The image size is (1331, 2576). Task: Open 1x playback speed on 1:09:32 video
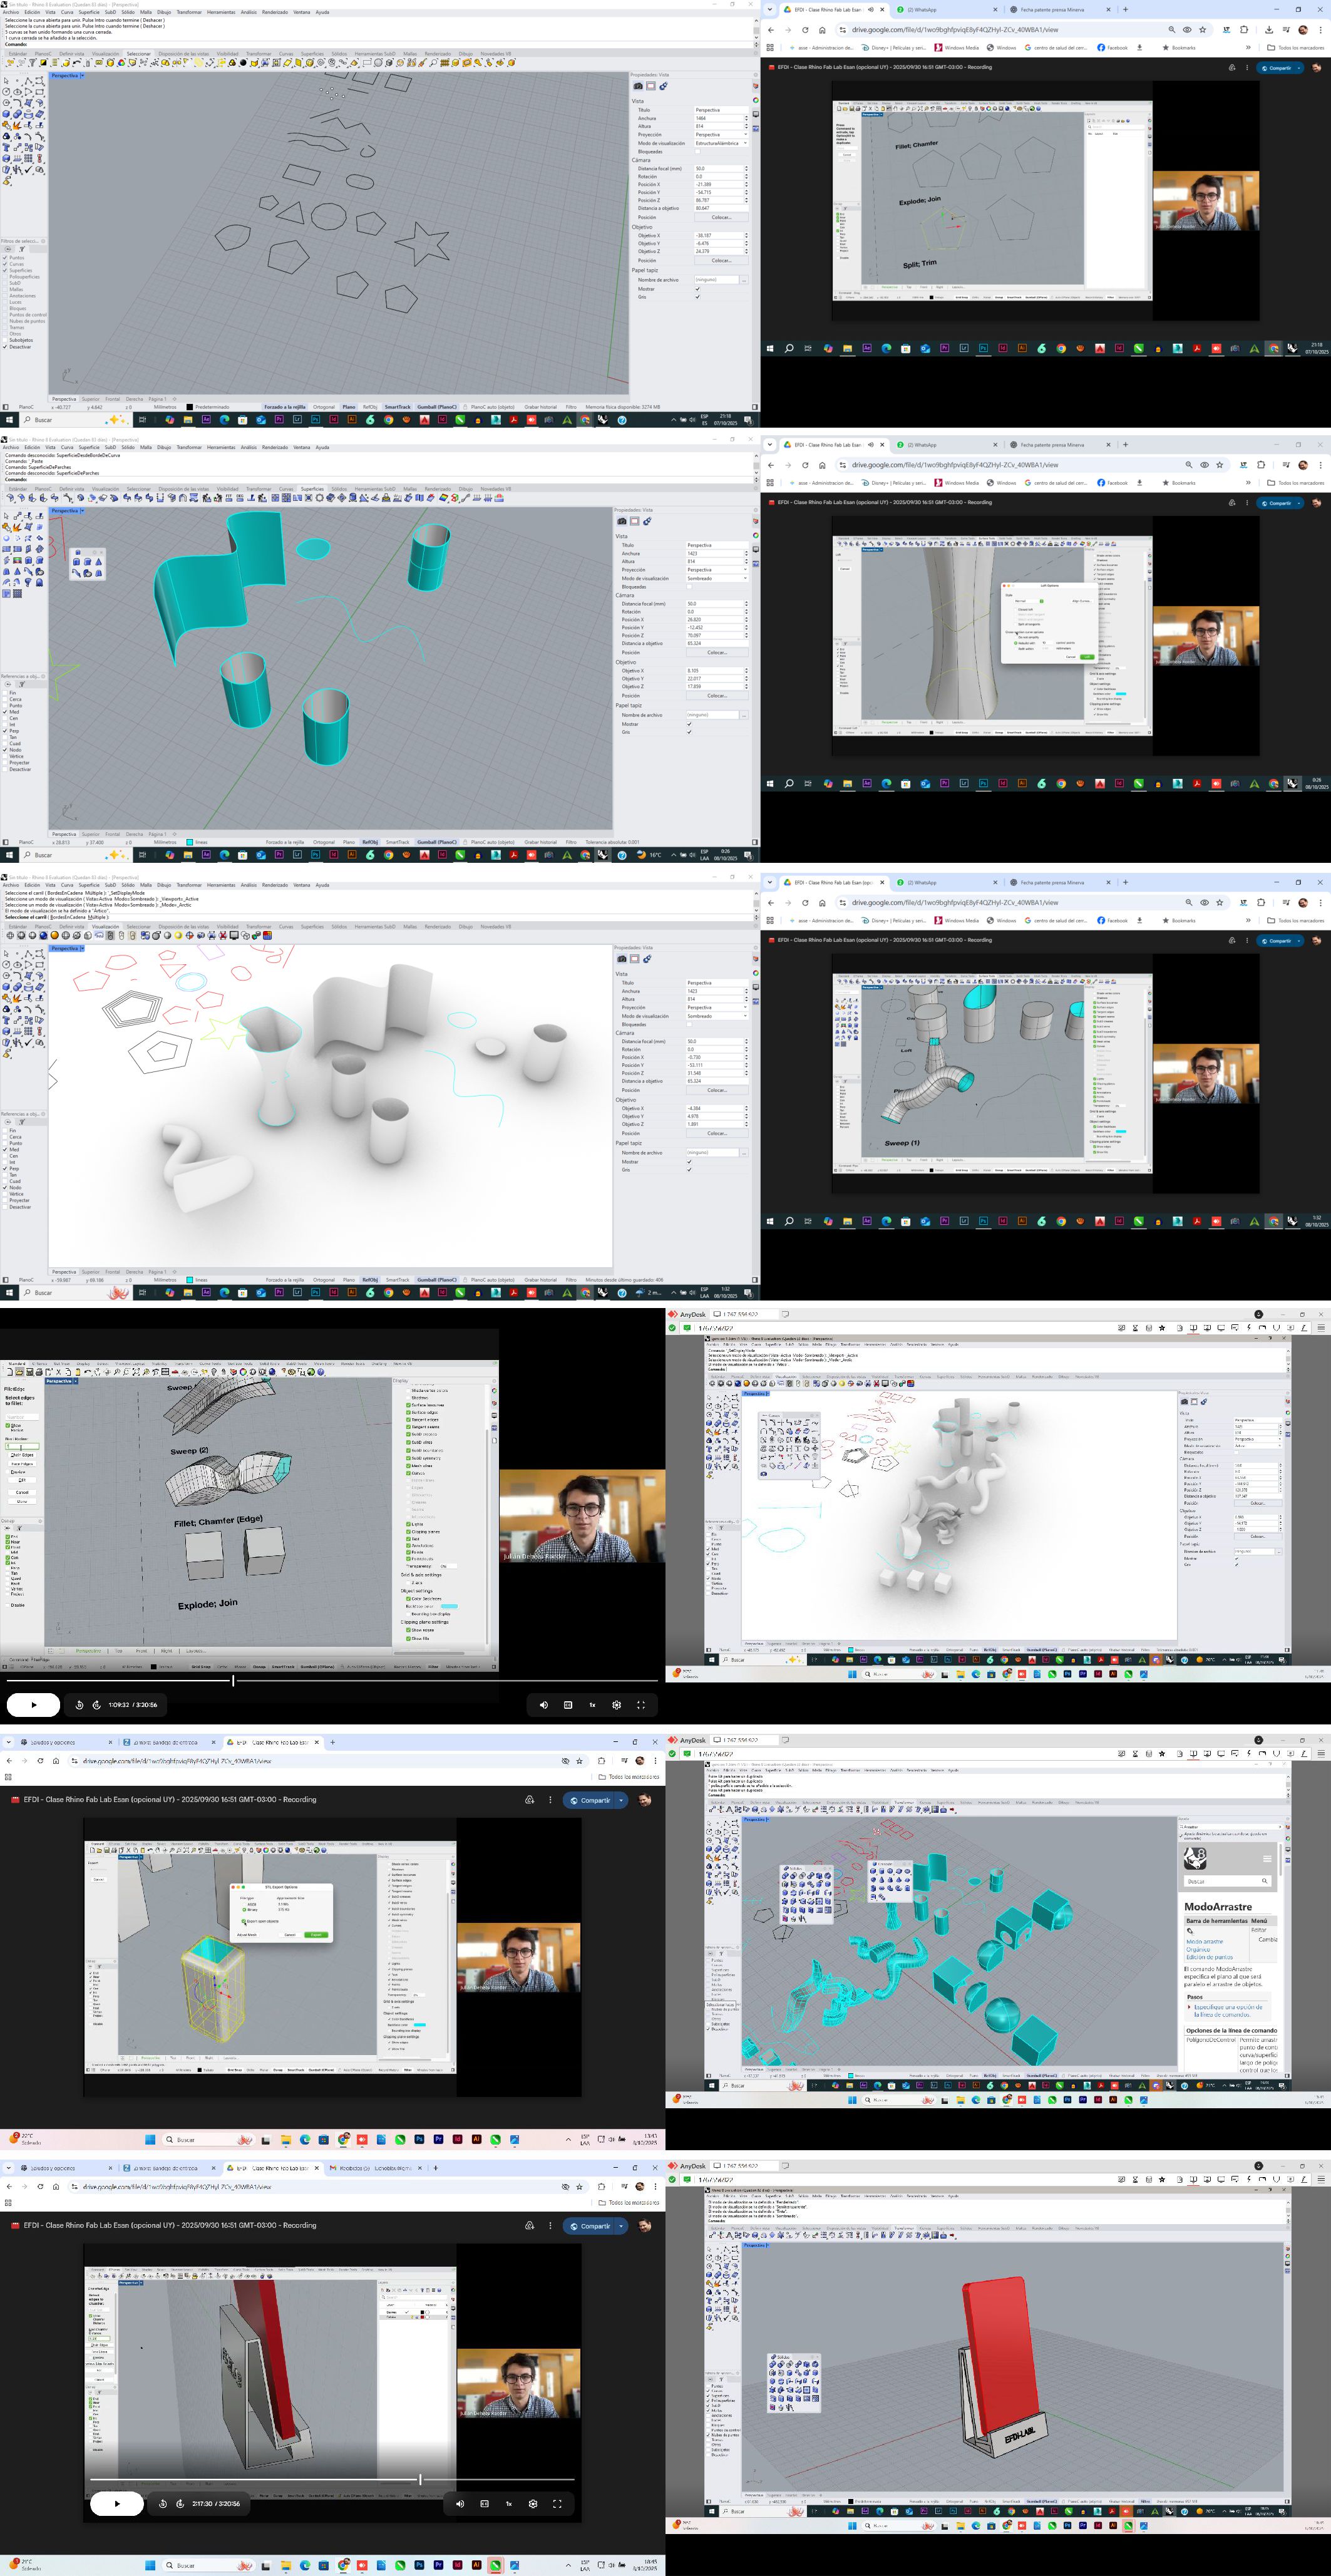point(592,1705)
